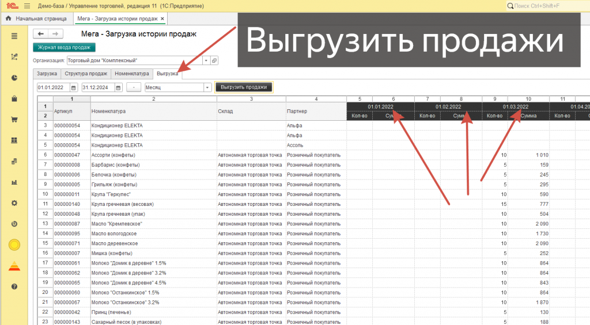
Task: Click the 1C logo icon
Action: click(x=13, y=6)
